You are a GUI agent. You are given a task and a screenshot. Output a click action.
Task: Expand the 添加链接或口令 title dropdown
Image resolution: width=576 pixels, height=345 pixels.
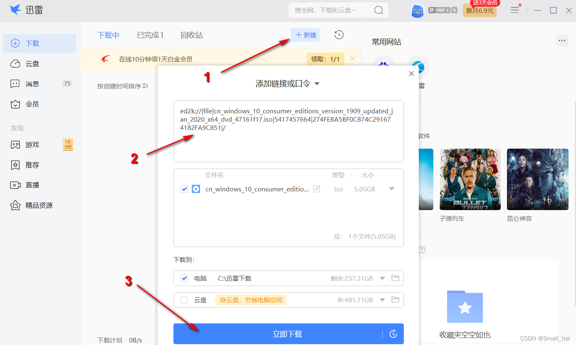(317, 84)
